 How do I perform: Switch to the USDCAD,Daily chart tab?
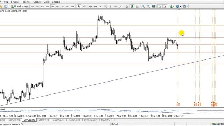click(91, 120)
